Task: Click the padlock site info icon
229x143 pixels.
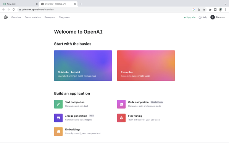Action: 20,10
